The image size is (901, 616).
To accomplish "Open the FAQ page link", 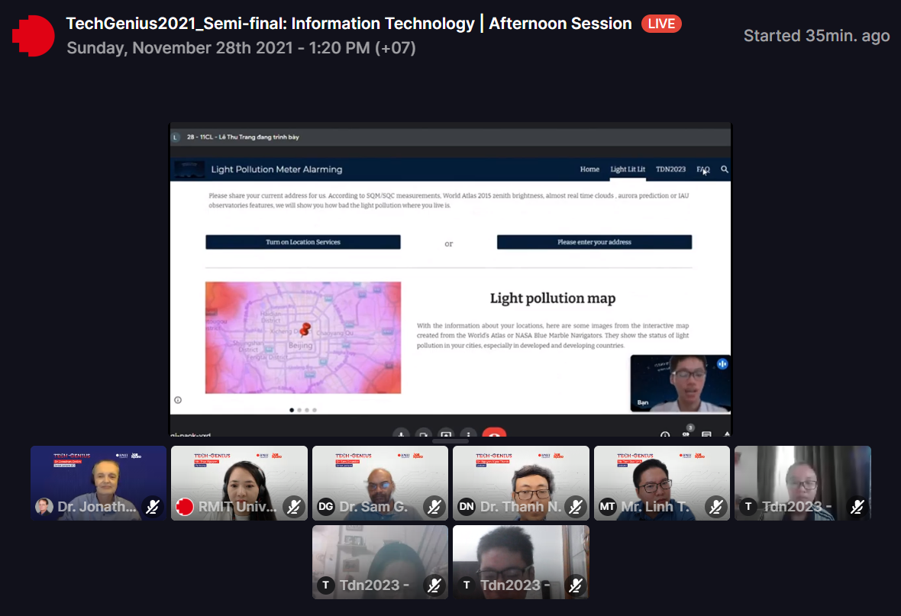I will pyautogui.click(x=702, y=169).
